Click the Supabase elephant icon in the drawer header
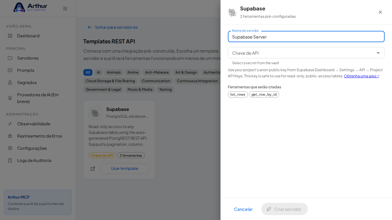This screenshot has height=220, width=392. coord(233,12)
